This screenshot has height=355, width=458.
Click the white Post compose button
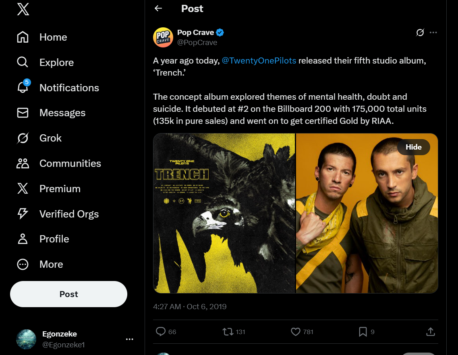pyautogui.click(x=68, y=294)
